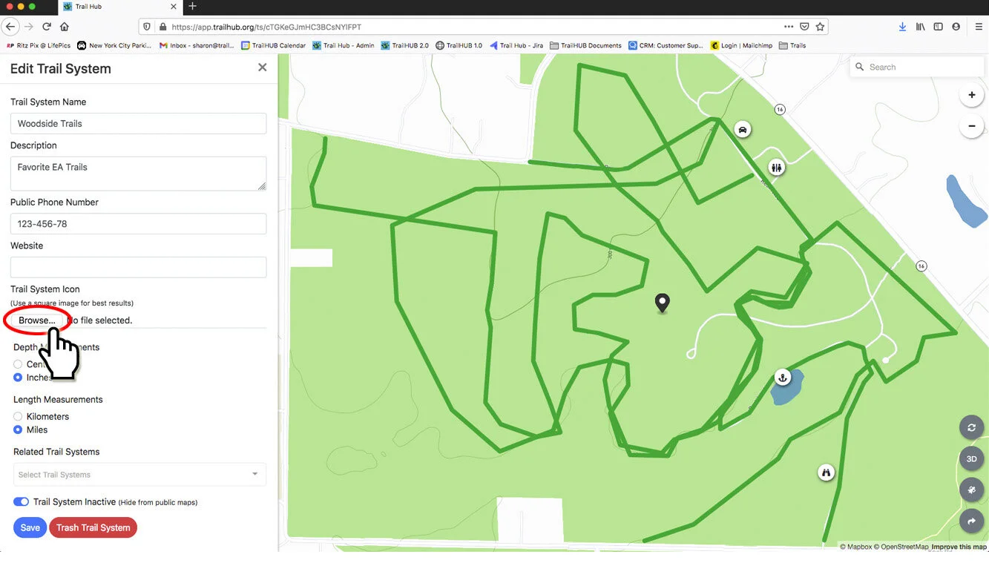Click the Trash Trail System button
This screenshot has width=989, height=563.
pyautogui.click(x=93, y=528)
